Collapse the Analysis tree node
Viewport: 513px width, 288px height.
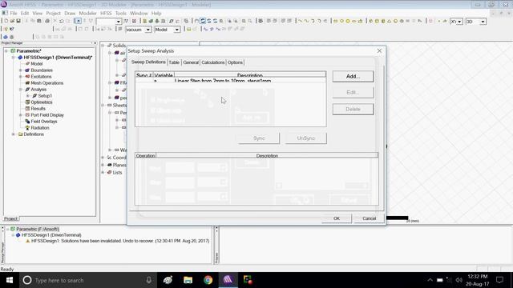coord(21,90)
